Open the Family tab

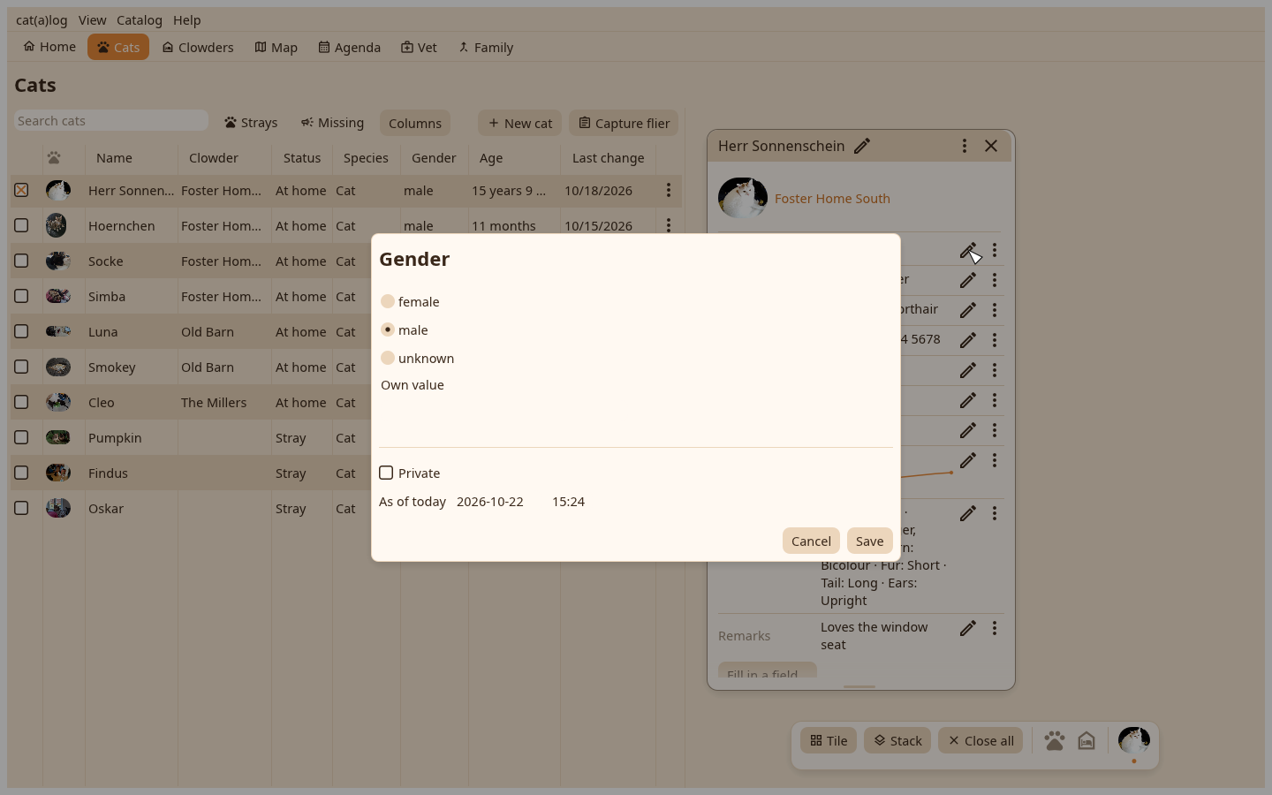tap(486, 47)
